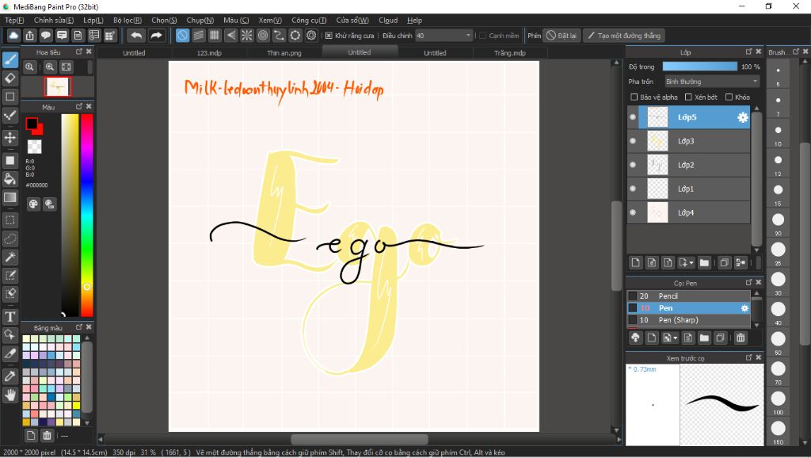Switch to the Trắng.mdp tab
This screenshot has height=458, width=811.
pyautogui.click(x=509, y=53)
